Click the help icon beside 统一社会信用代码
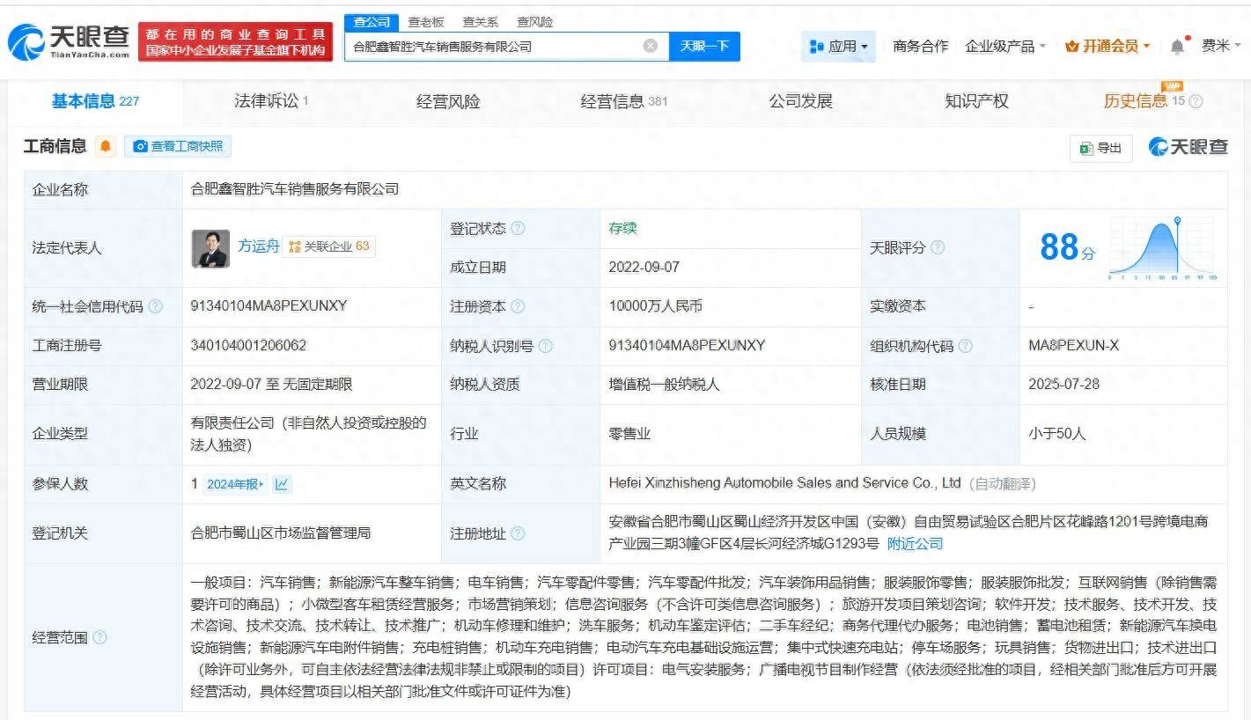 pos(156,306)
